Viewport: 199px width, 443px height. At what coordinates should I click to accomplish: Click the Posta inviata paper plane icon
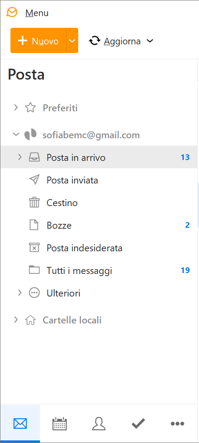click(34, 180)
